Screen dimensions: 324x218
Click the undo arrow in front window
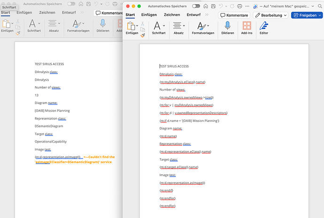click(221, 6)
